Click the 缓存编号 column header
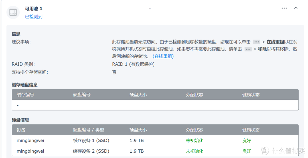 point(25,95)
